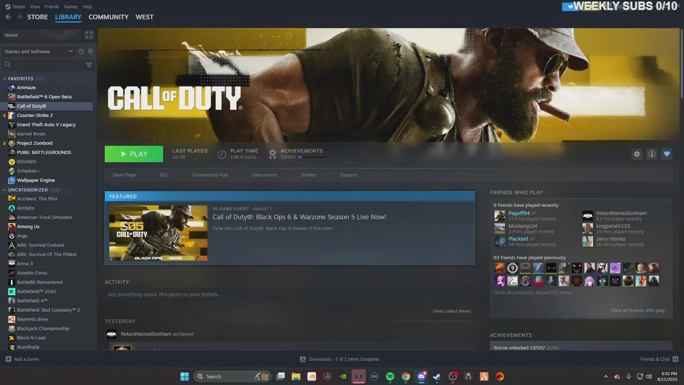Click View all friends who play
The height and width of the screenshot is (385, 684).
[638, 310]
